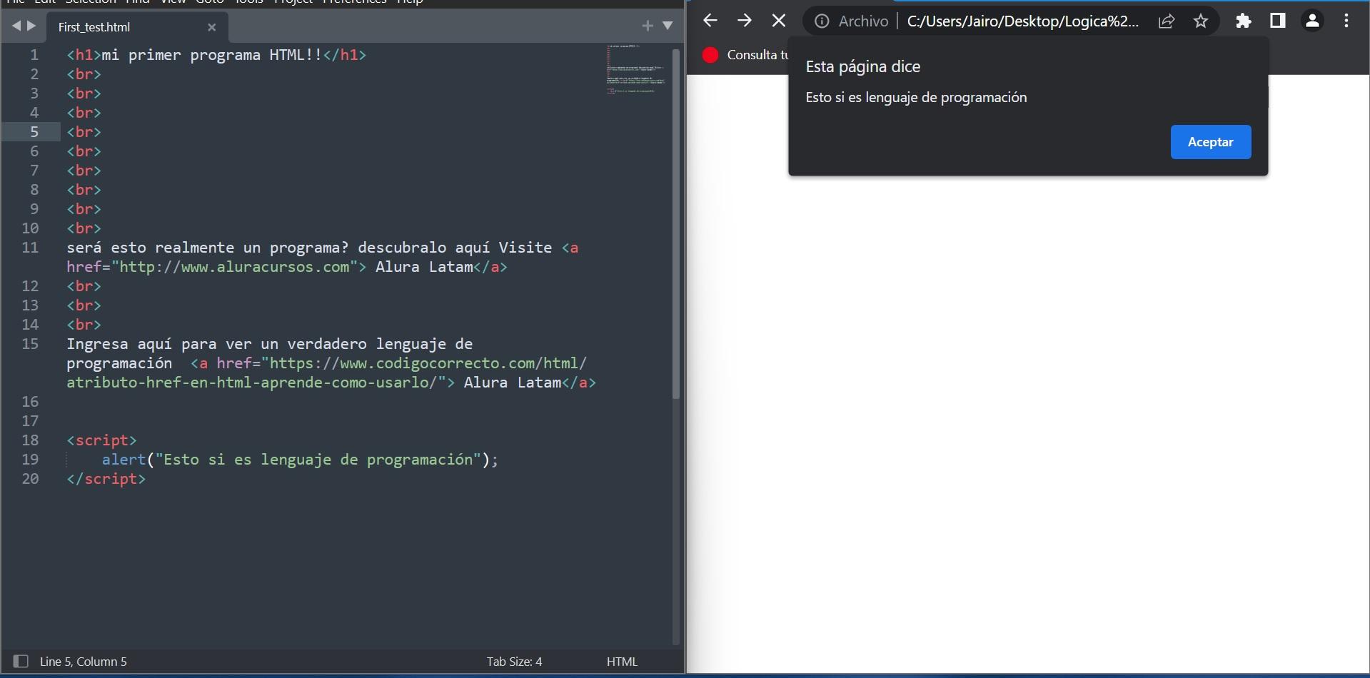Open the tab list dropdown in Sublime
This screenshot has width=1370, height=678.
pyautogui.click(x=668, y=26)
